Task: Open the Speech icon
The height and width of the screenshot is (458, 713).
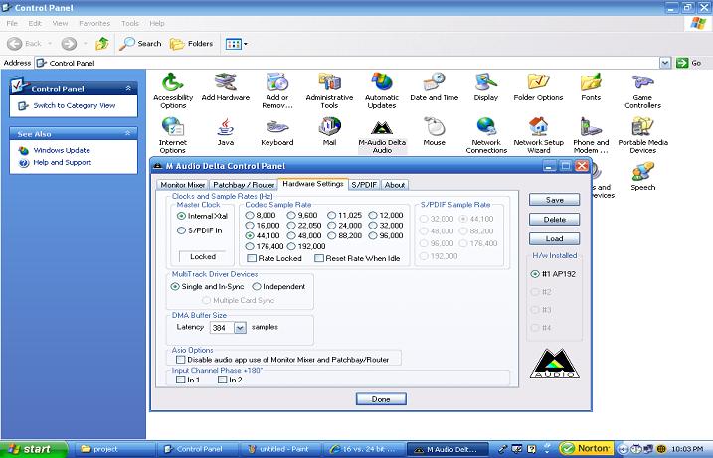Action: click(x=643, y=176)
